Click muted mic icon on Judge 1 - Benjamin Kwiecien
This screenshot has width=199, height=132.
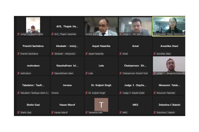(x=155, y=73)
